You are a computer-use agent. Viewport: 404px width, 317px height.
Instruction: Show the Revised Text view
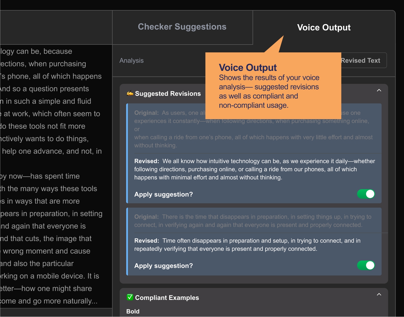pos(361,61)
